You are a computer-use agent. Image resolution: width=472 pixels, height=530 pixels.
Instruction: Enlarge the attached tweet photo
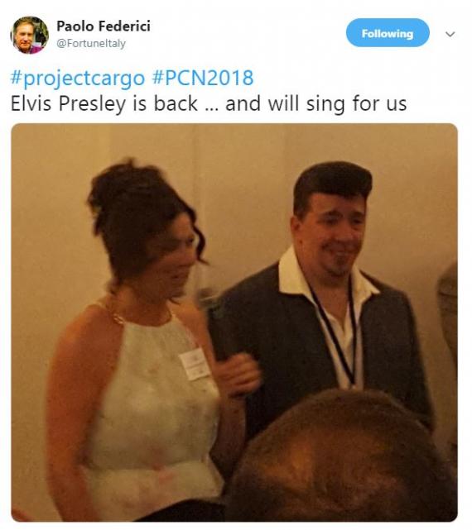(x=234, y=322)
